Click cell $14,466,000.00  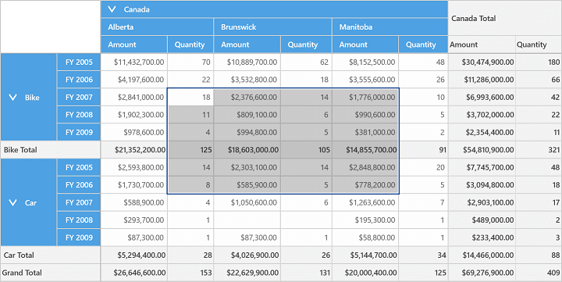point(482,255)
